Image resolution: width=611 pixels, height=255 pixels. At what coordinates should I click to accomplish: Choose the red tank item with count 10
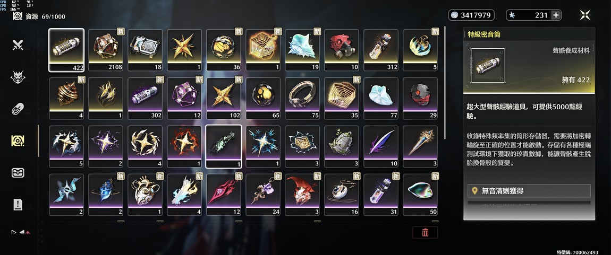[x=341, y=50]
